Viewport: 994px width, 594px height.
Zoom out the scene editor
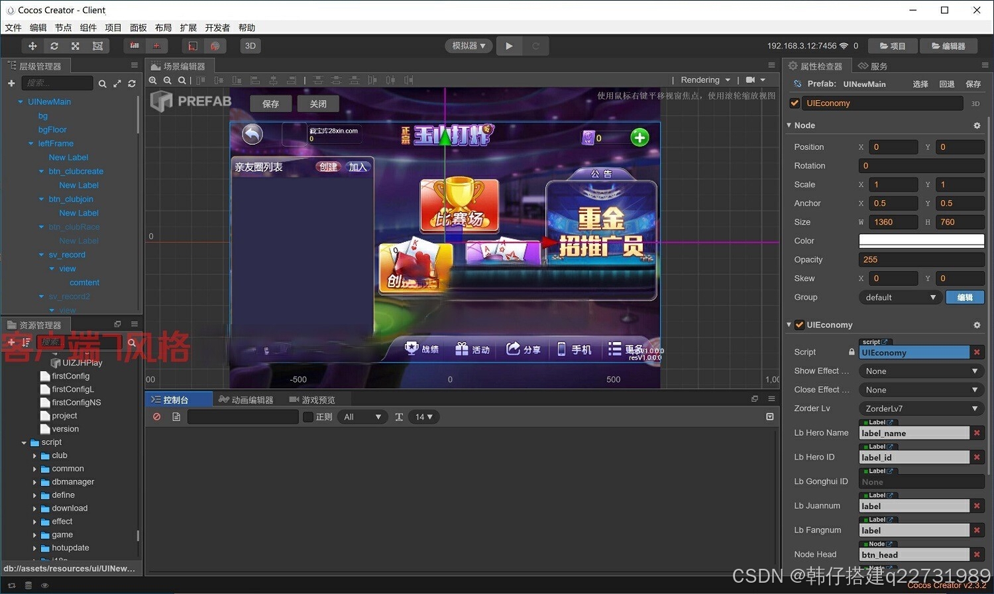168,80
